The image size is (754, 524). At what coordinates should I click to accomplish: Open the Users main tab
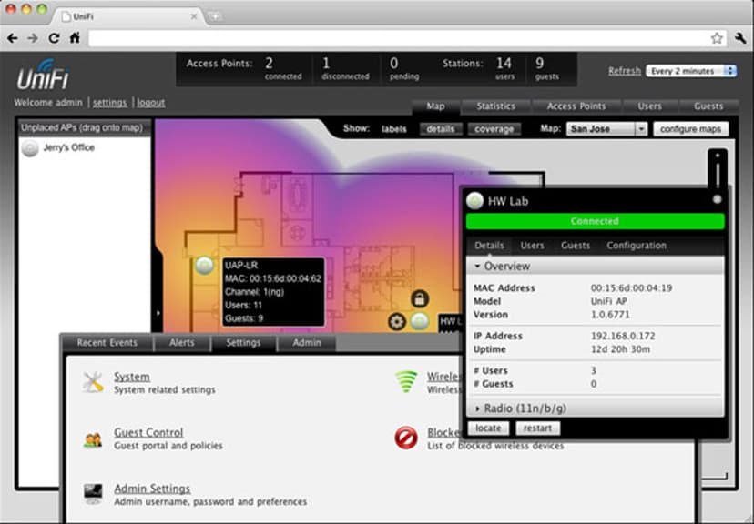tap(649, 106)
